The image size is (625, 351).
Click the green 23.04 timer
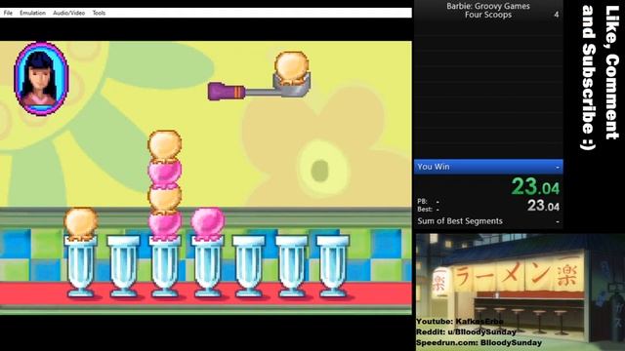tap(535, 186)
